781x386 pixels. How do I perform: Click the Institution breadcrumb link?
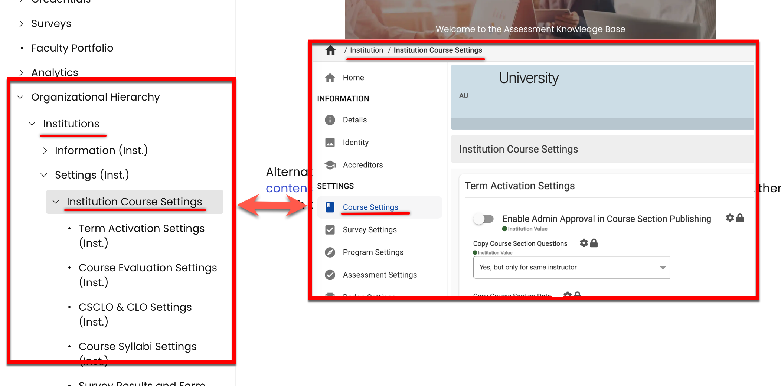coord(366,50)
